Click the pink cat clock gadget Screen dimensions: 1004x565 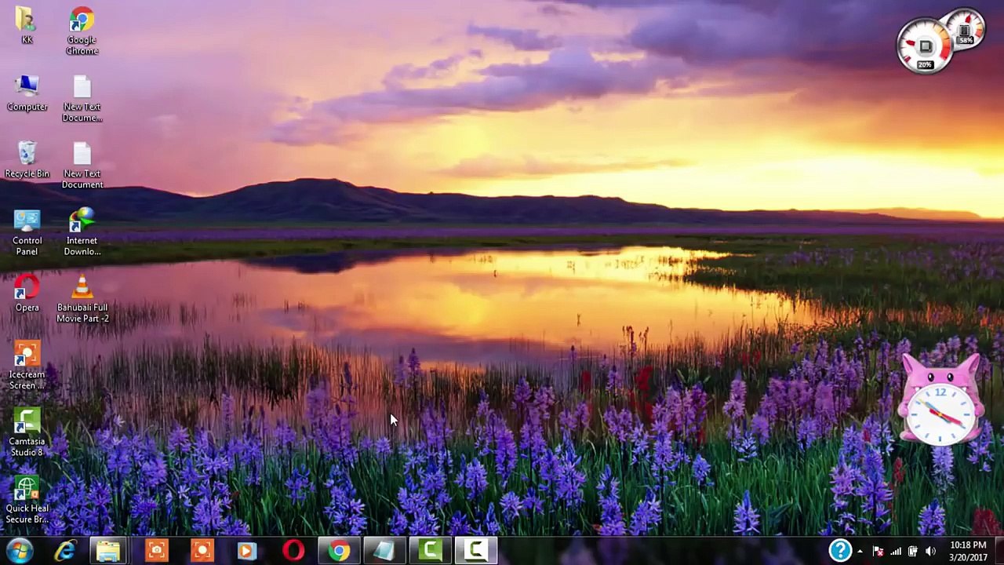[940, 404]
